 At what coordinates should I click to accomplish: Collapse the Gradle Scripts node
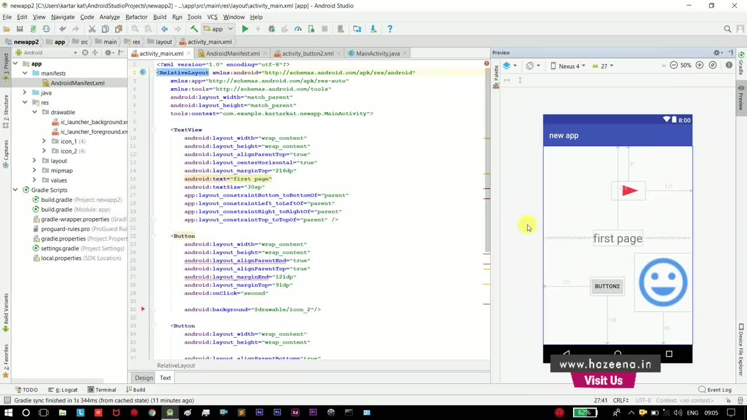coord(15,190)
